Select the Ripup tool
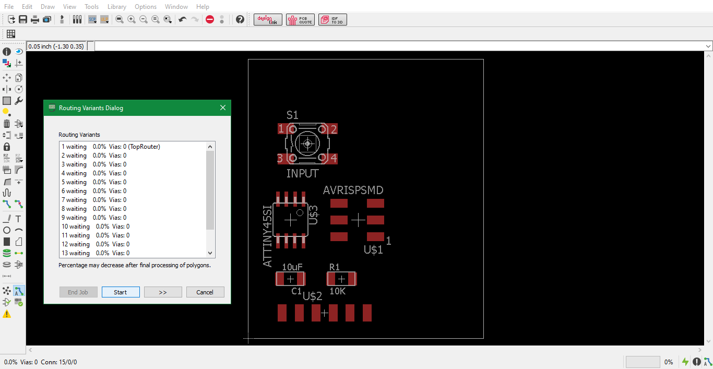Viewport: 713px width, 369px height. point(19,204)
